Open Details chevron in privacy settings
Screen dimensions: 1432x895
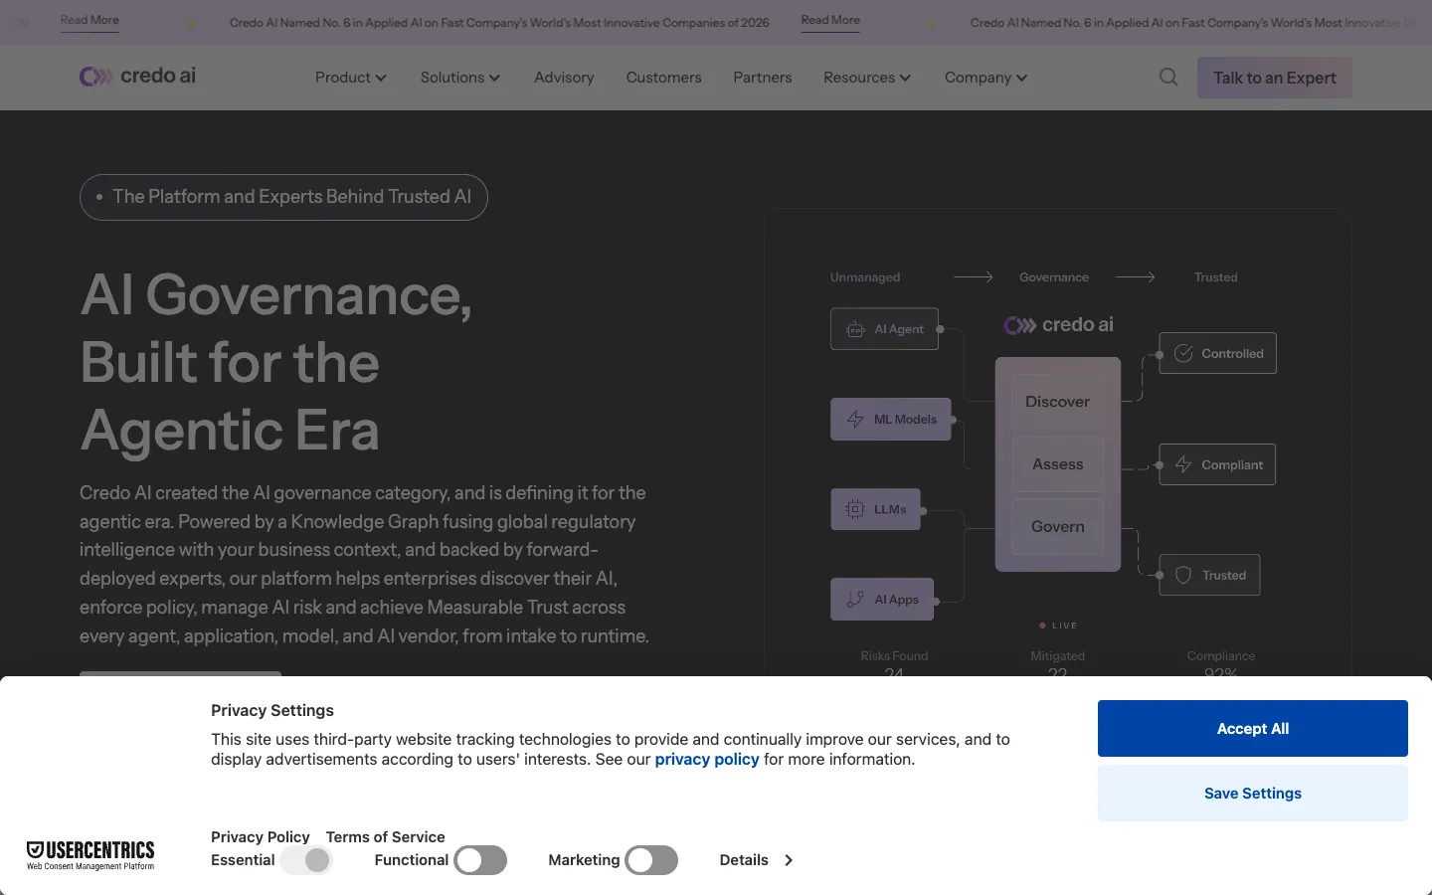coord(789,860)
